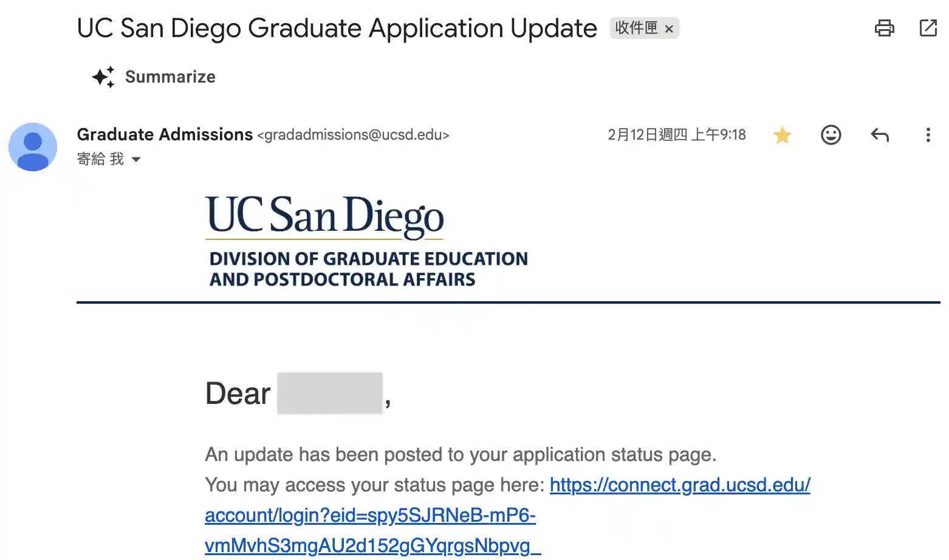Reply to Graduate Admissions using the arrow icon

(879, 134)
